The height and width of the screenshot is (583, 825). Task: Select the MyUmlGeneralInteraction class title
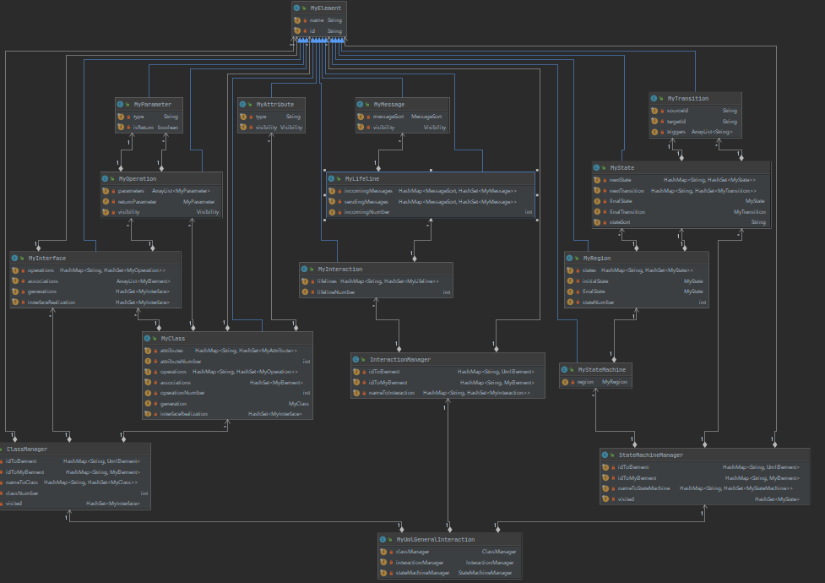pos(436,539)
